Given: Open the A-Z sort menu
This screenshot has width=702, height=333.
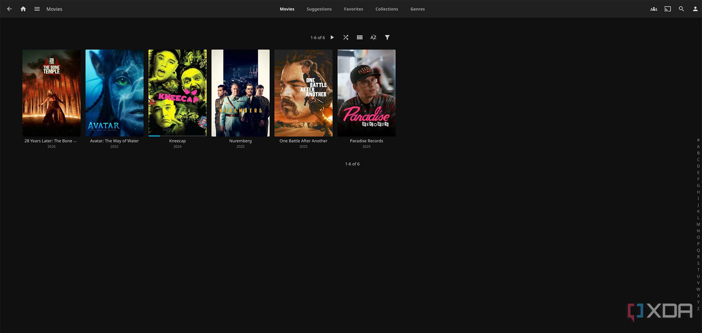Looking at the screenshot, I should click(x=373, y=38).
